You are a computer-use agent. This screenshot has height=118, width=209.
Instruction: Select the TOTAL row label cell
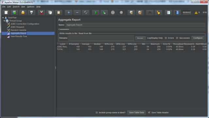point(62,49)
